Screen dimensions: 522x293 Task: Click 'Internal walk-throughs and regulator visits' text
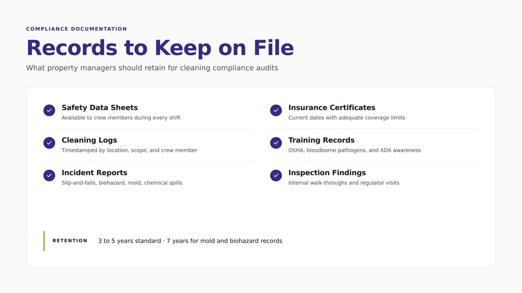point(344,183)
